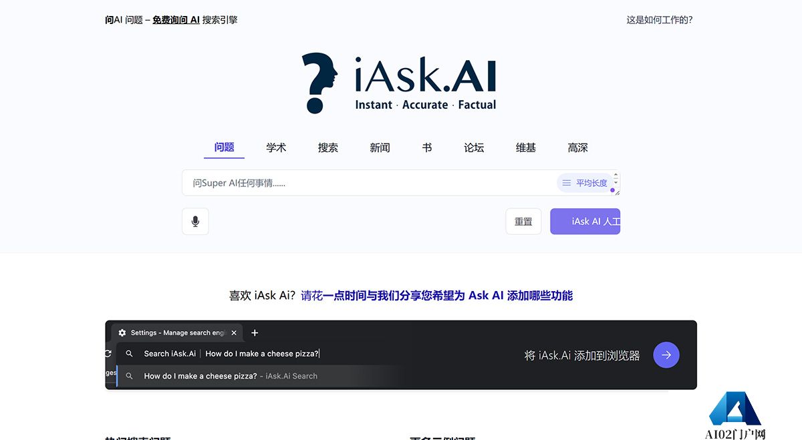Click the purple arrow add-to-browser button

pyautogui.click(x=666, y=355)
